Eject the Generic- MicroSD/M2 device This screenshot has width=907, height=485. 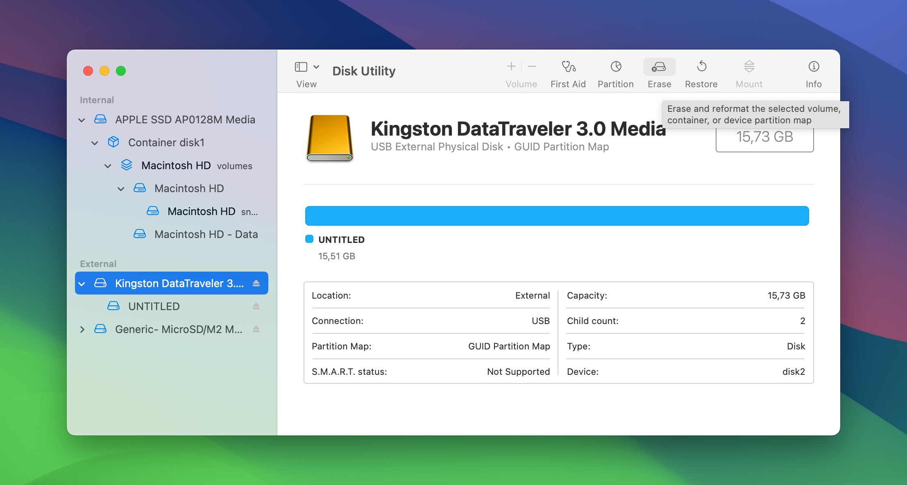256,329
